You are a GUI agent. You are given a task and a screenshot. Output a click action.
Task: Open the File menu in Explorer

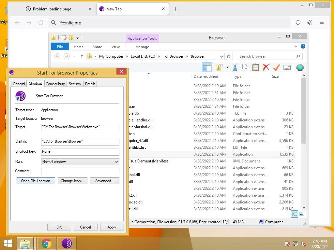[x=60, y=47]
